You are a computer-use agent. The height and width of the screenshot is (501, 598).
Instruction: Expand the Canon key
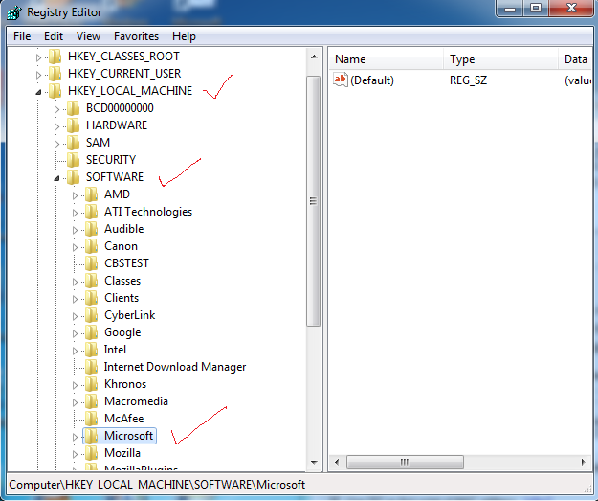pos(76,247)
